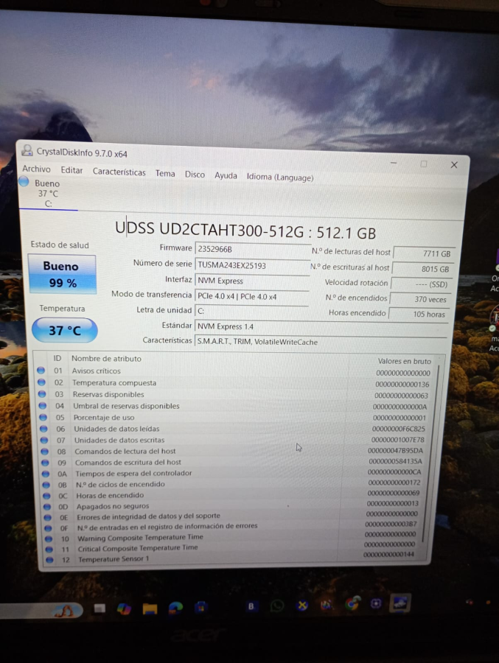499x663 pixels.
Task: Open the Ayuda menu
Action: pyautogui.click(x=226, y=175)
